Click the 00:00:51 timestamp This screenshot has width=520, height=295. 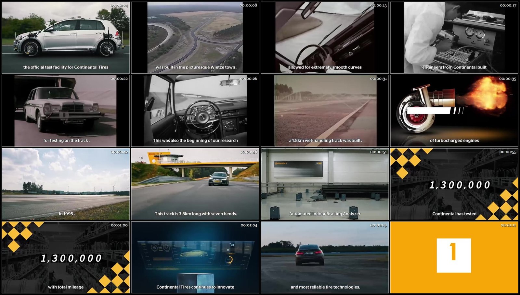pyautogui.click(x=378, y=152)
